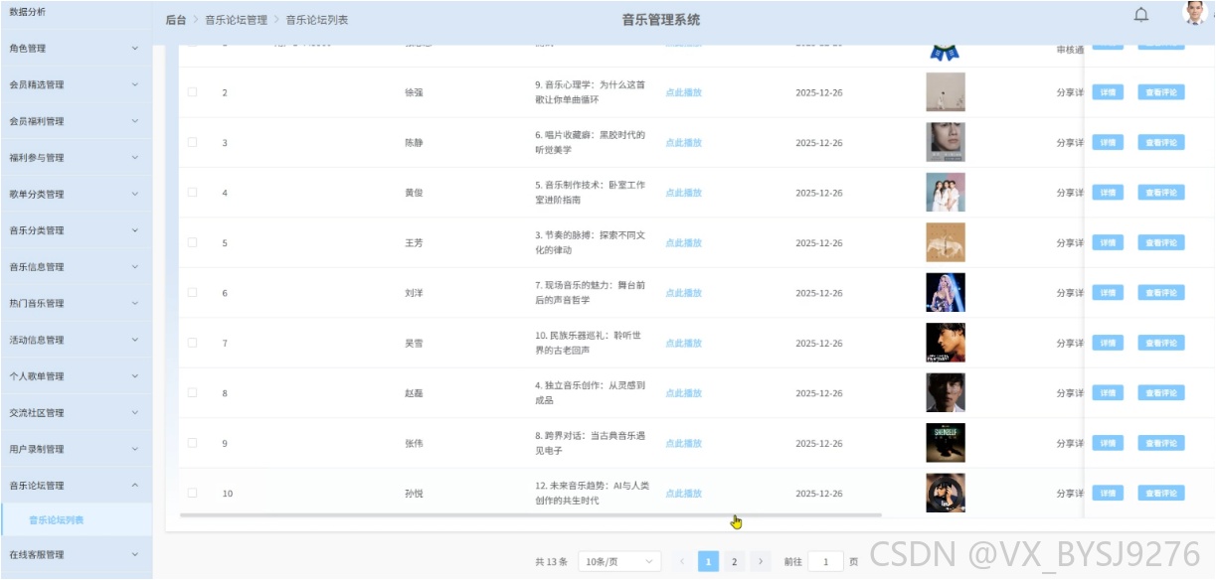Screen dimensions: 1216x580
Task: Expand 活动信息管理 sidebar menu
Action: click(x=76, y=340)
